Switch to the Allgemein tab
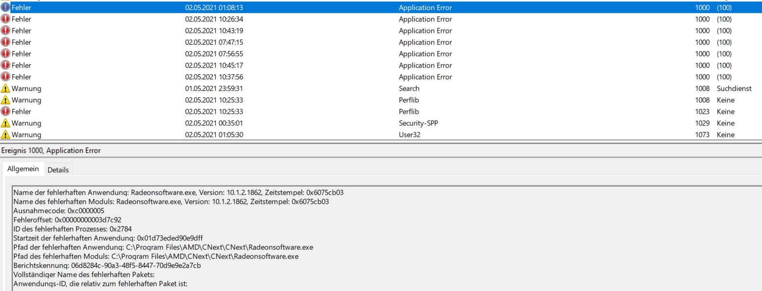Screen dimensions: 762x291 [23, 169]
